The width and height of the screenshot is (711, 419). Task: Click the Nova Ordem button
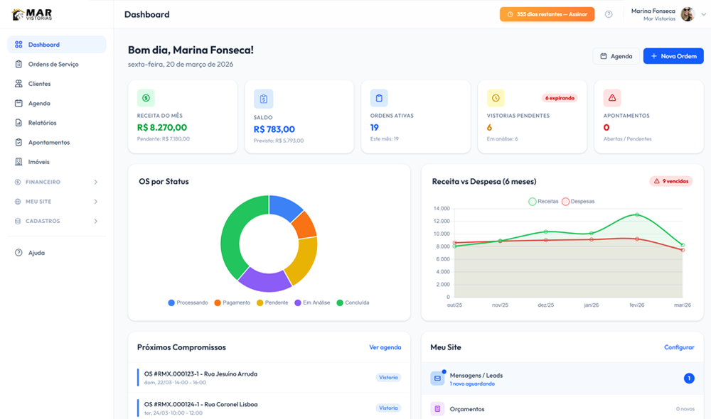(673, 56)
